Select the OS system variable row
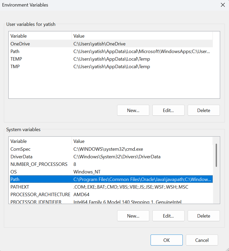Image resolution: width=229 pixels, height=251 pixels. point(39,172)
